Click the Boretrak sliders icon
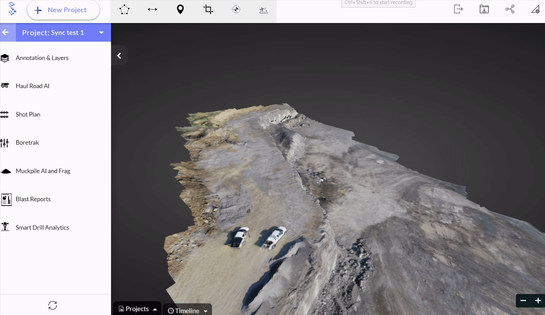545x315 pixels. pyautogui.click(x=4, y=143)
